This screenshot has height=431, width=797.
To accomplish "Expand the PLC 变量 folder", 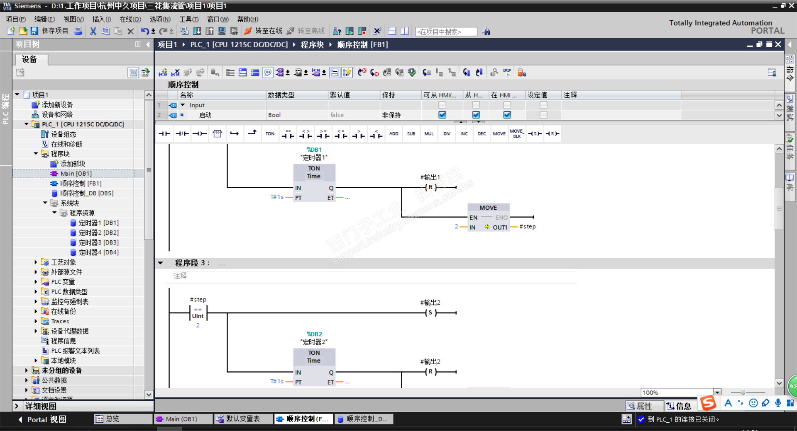I will click(36, 282).
